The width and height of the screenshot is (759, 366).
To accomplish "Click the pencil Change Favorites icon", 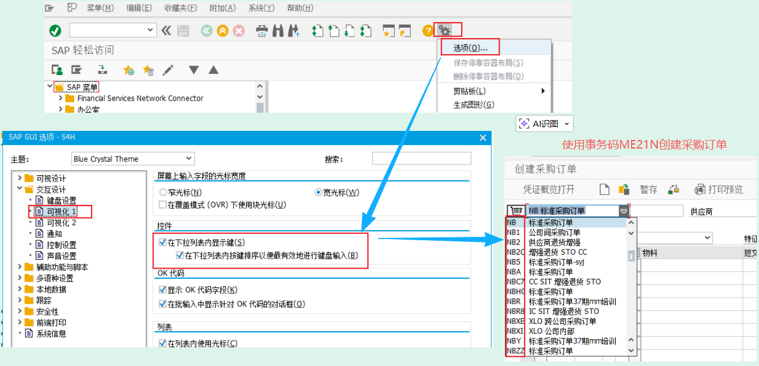I will 168,70.
